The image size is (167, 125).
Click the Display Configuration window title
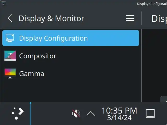coord(152,4)
